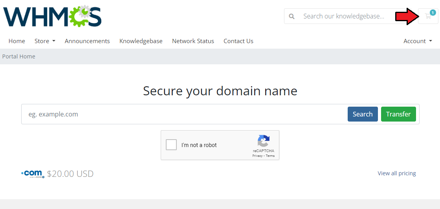Focus the domain name input field
Viewport: 440px width, 209px height.
coord(185,114)
